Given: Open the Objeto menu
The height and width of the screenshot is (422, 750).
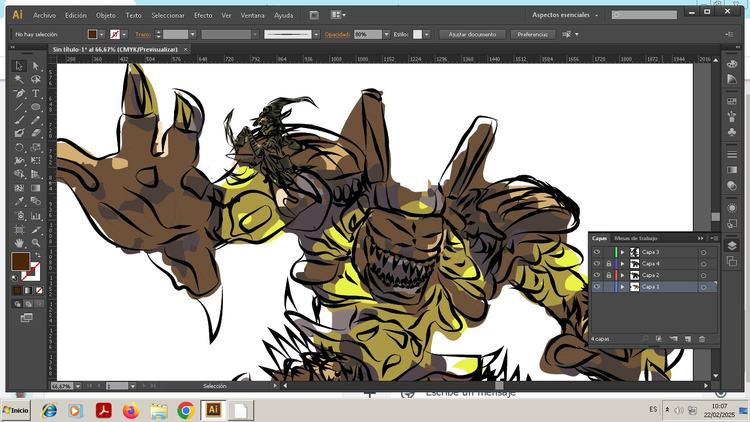Looking at the screenshot, I should click(106, 15).
